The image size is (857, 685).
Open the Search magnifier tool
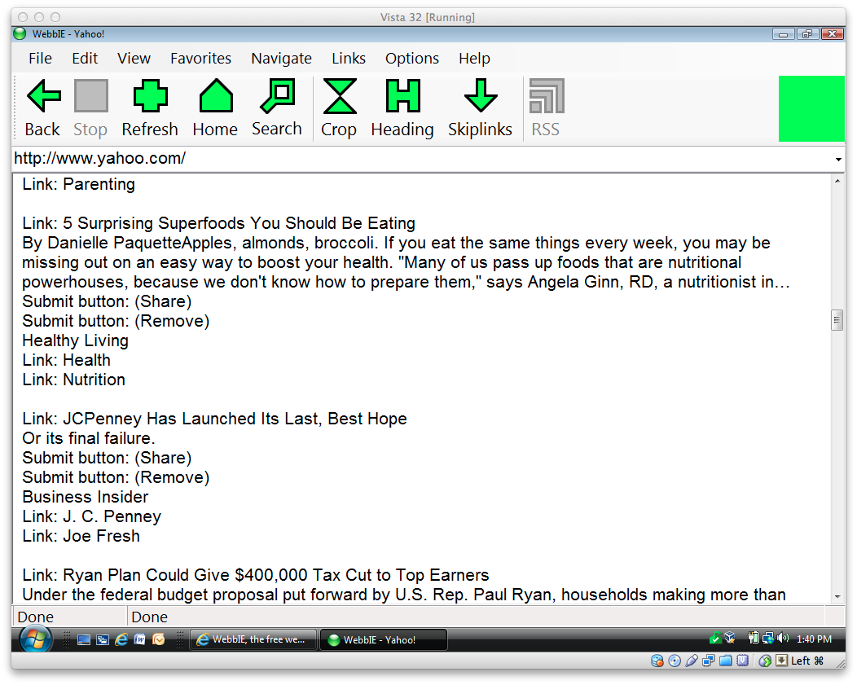click(278, 96)
